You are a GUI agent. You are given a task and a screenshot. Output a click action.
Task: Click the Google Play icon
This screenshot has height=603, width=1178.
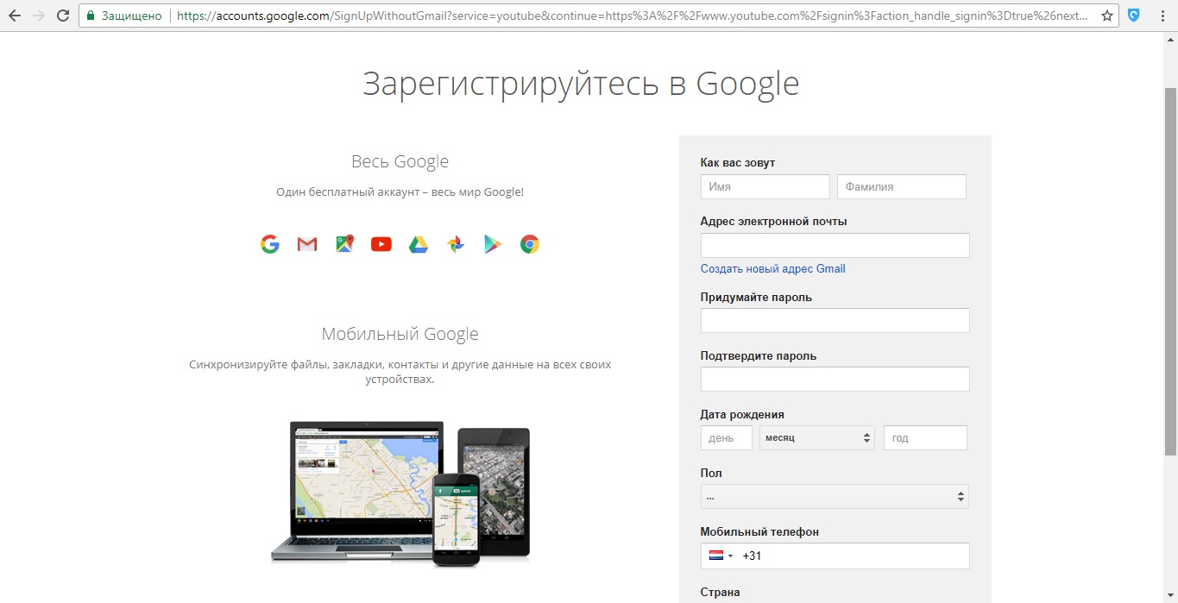[493, 244]
